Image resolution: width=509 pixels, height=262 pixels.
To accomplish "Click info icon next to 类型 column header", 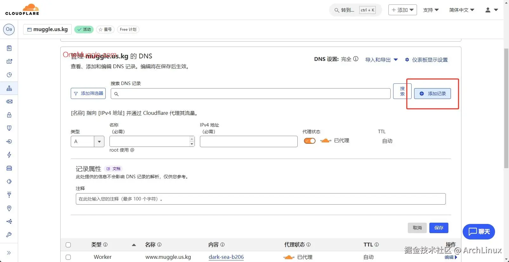I will 105,245.
